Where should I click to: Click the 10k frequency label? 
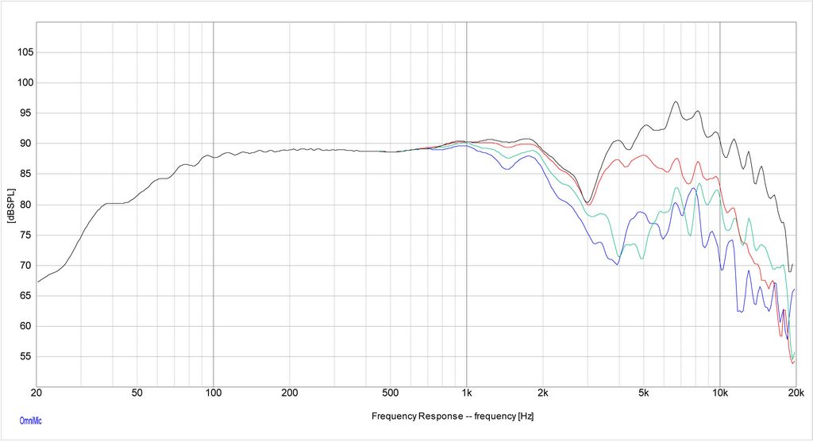(719, 393)
